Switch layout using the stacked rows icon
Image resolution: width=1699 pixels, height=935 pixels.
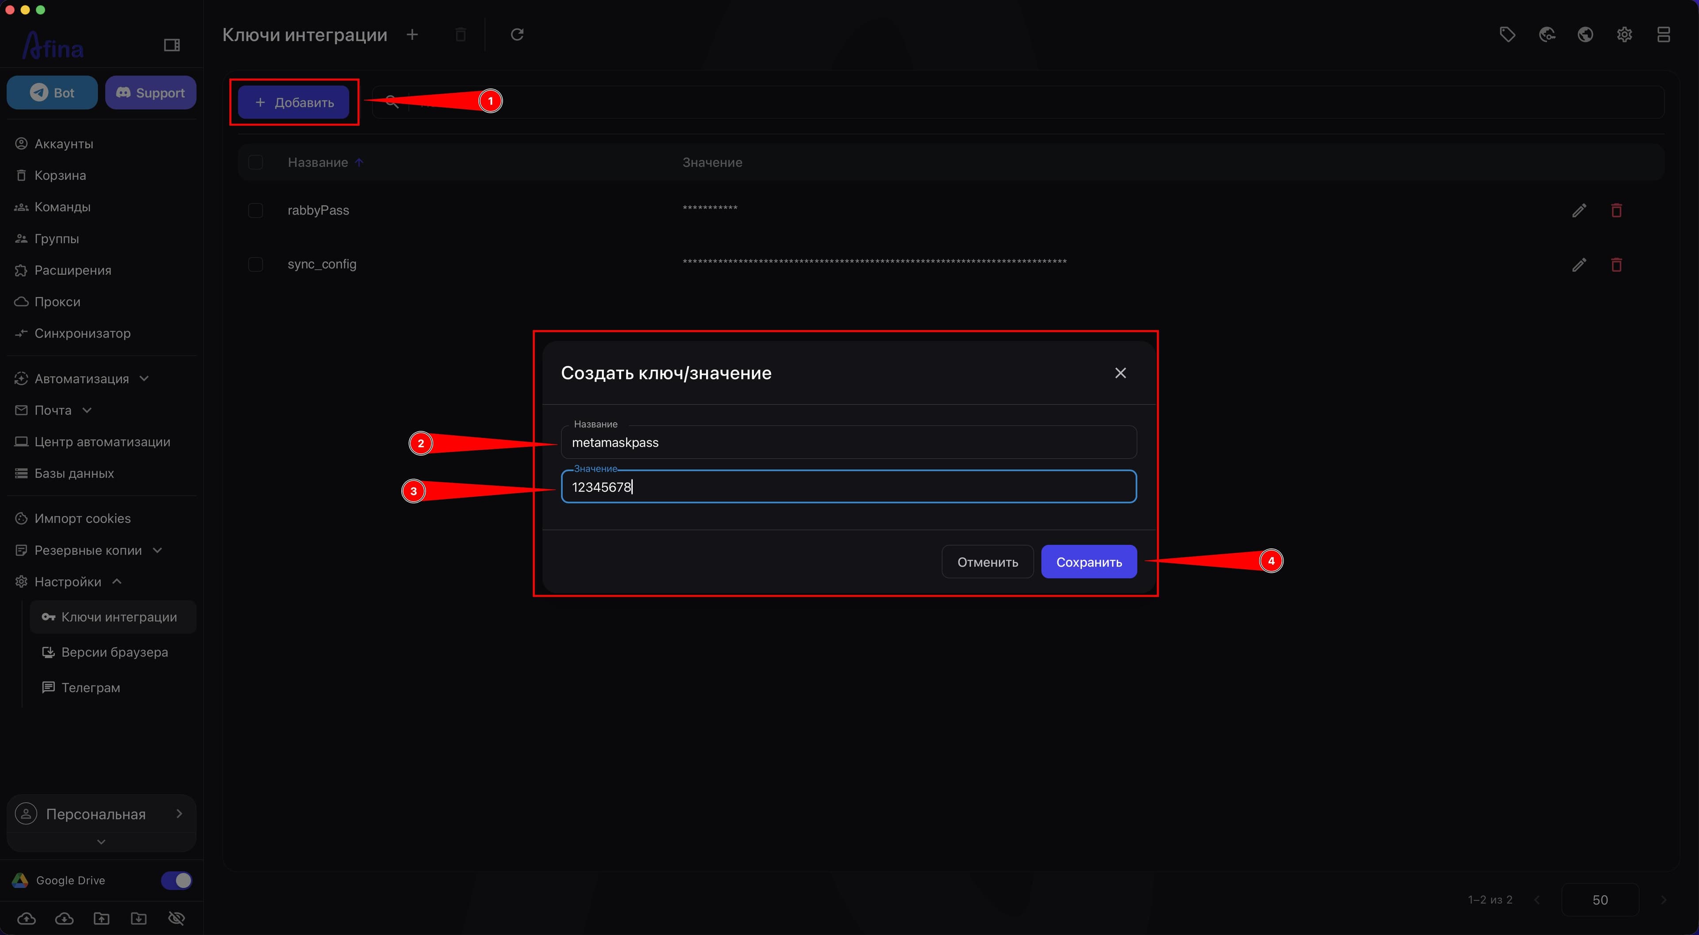click(x=1664, y=34)
